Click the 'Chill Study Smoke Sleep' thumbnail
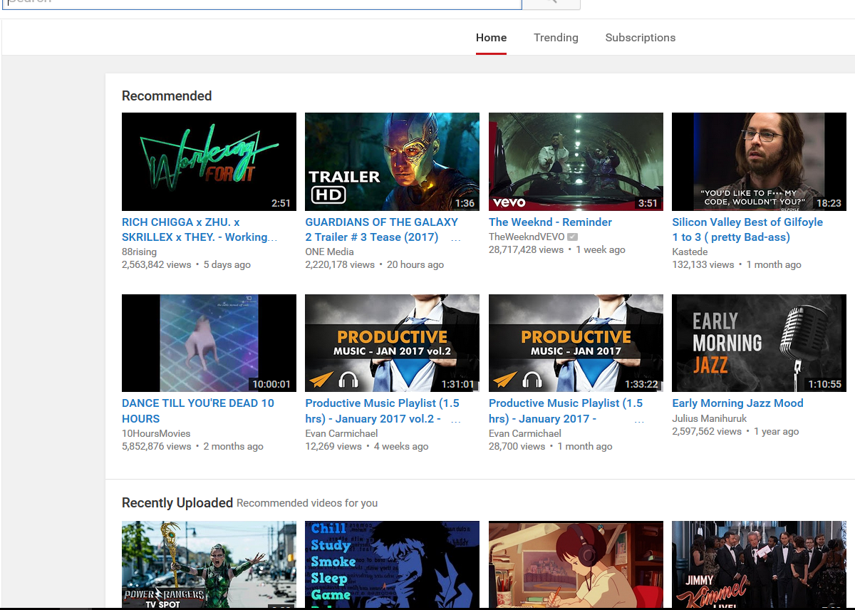This screenshot has height=610, width=855. 392,564
